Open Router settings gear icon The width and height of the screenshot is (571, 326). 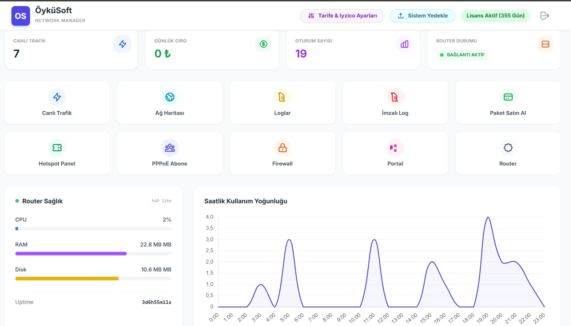click(508, 148)
